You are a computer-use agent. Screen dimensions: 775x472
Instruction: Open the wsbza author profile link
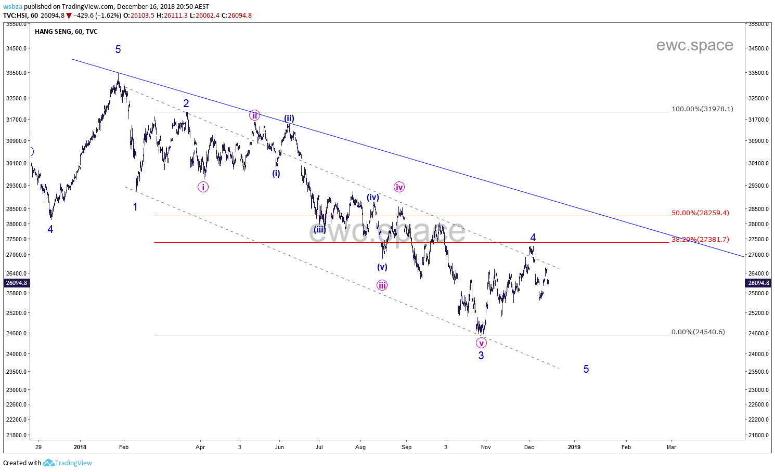(12, 7)
